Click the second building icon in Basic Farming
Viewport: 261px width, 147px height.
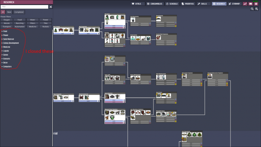tap(61, 30)
